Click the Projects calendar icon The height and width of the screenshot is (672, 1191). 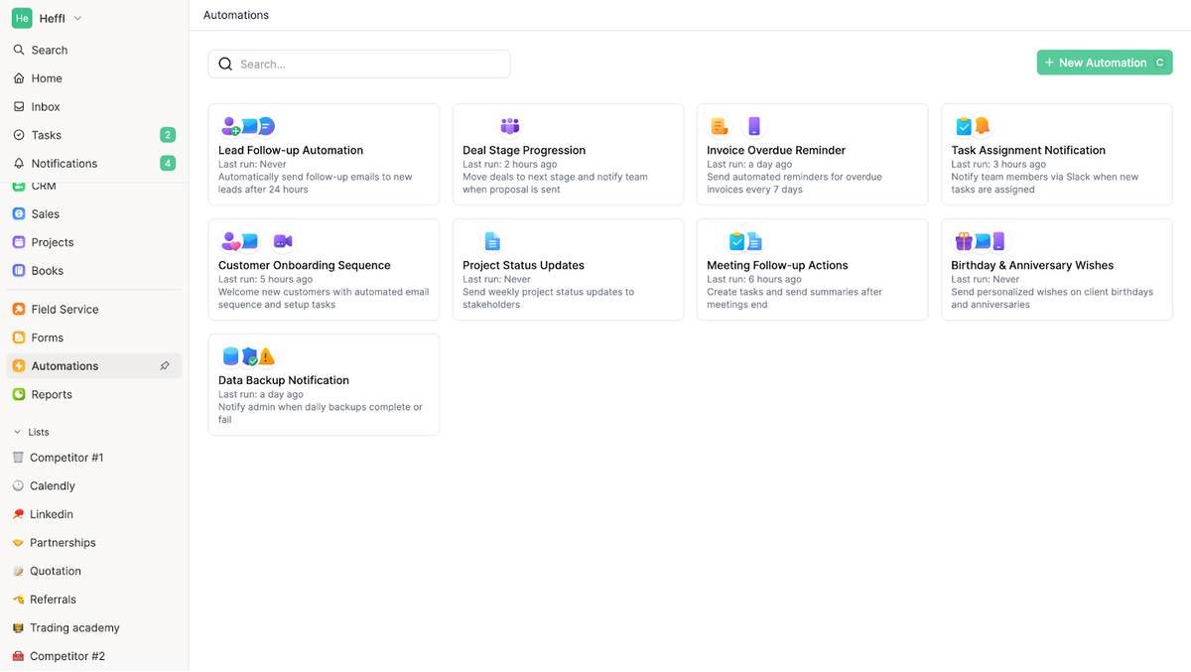point(19,242)
